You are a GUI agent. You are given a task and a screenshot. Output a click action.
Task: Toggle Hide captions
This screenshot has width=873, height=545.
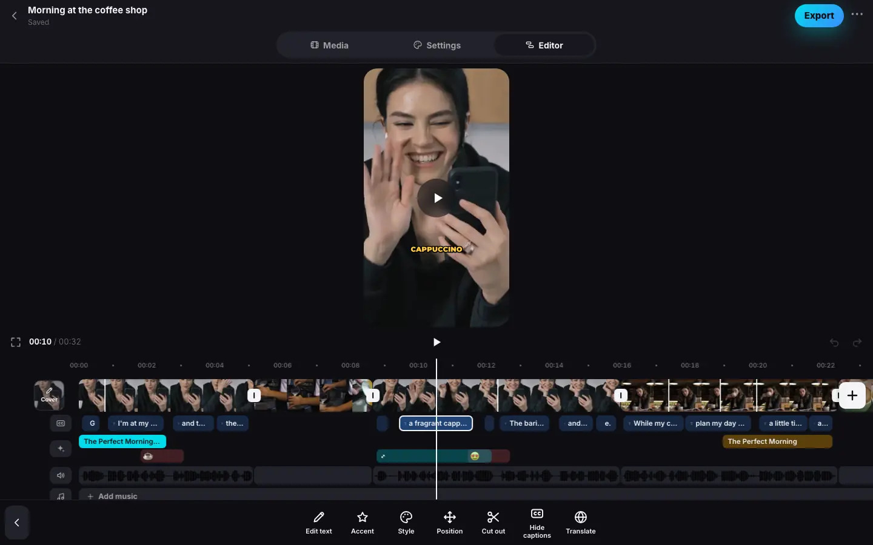pyautogui.click(x=537, y=524)
